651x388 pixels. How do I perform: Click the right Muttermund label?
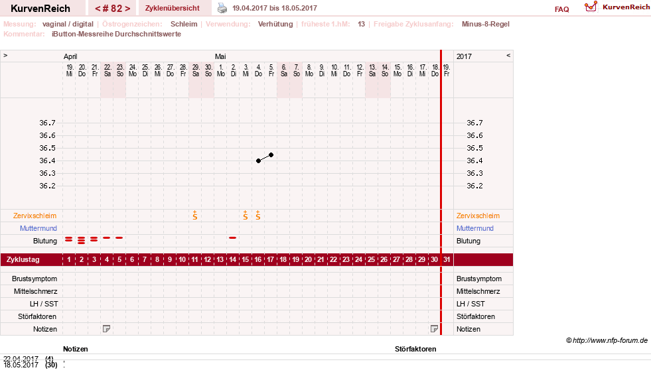click(x=475, y=227)
